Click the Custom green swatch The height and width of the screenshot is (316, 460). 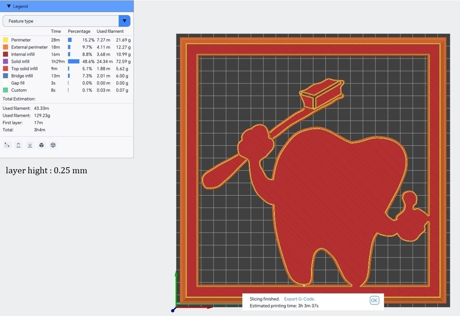(5, 90)
